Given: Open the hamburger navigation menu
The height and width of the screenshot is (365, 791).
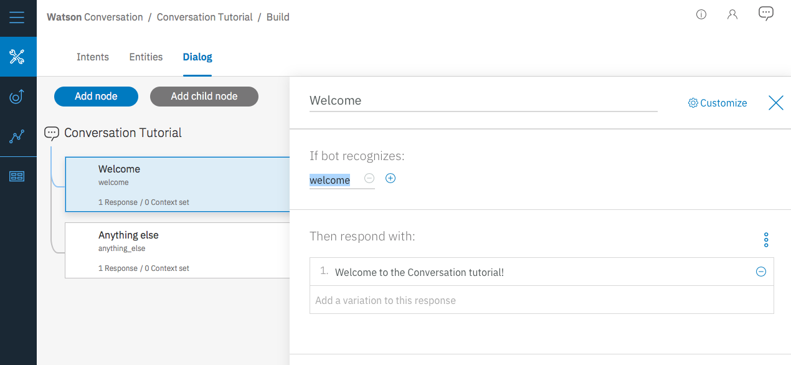Looking at the screenshot, I should click(17, 17).
